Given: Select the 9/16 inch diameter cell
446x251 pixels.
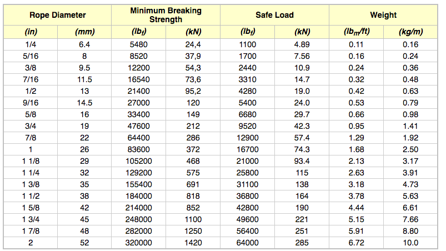Looking at the screenshot, I should point(30,103).
